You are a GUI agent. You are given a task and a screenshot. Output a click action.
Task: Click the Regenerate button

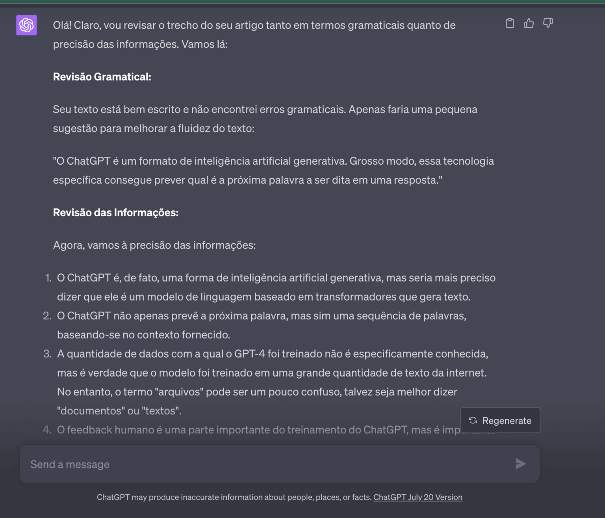[x=500, y=420]
